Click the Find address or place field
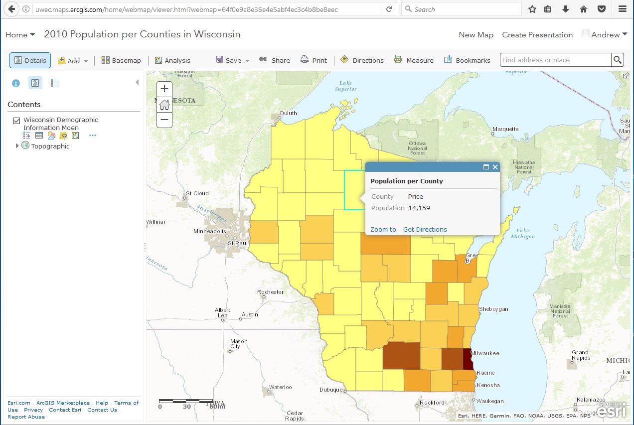Image resolution: width=634 pixels, height=425 pixels. 555,60
